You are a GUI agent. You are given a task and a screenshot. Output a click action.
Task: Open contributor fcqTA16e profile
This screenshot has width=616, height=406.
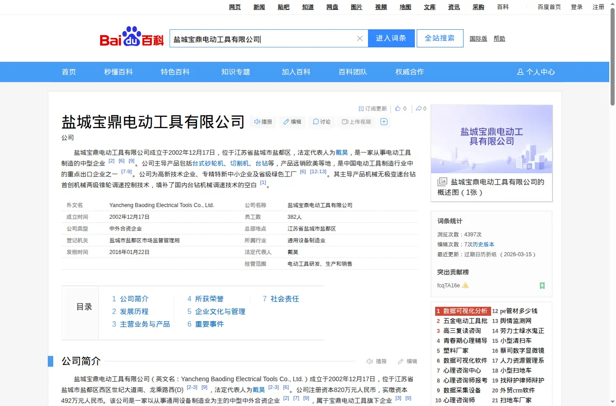pos(448,286)
